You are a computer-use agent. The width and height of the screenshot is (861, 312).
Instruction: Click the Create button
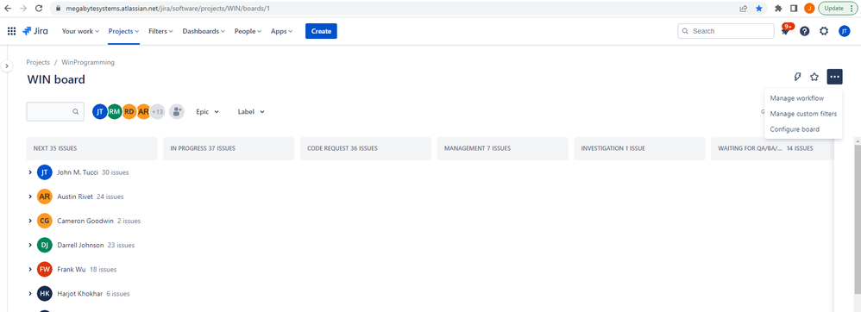coord(321,31)
